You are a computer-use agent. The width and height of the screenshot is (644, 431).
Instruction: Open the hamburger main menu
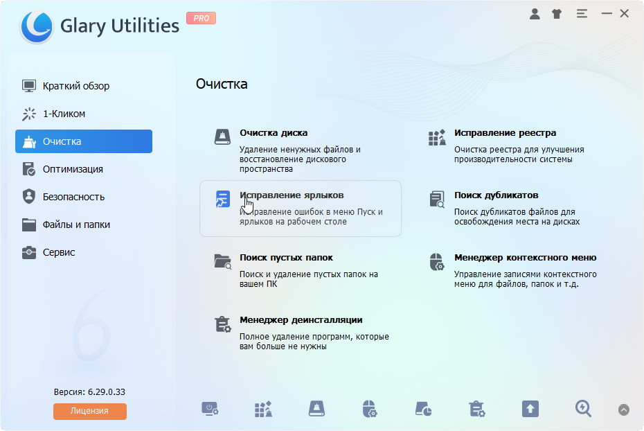582,14
